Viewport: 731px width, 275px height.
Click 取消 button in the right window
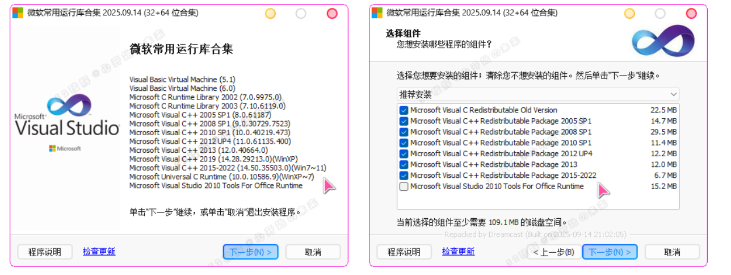pyautogui.click(x=672, y=252)
